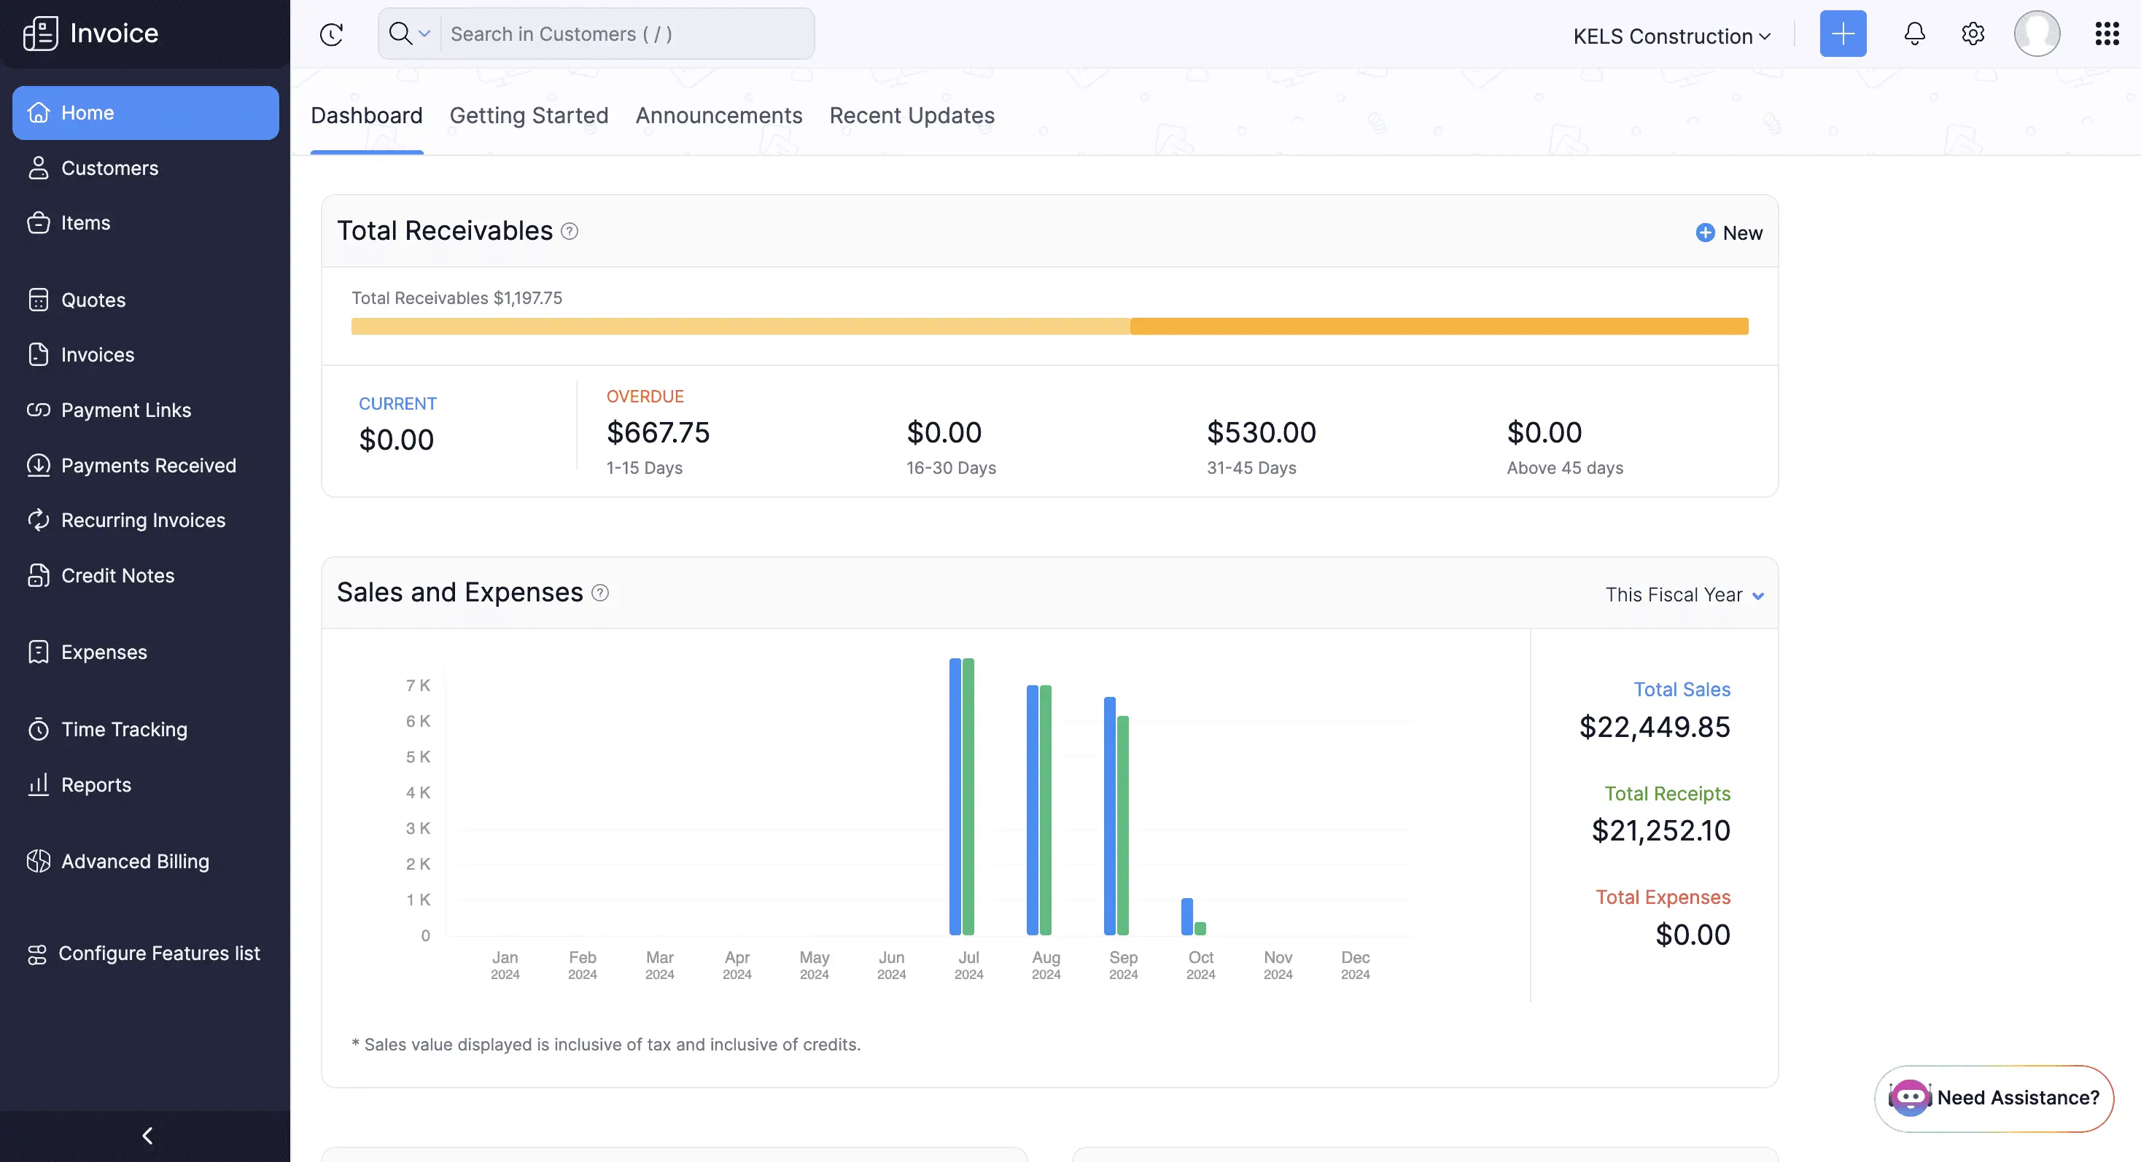Open the Customers section

[109, 168]
